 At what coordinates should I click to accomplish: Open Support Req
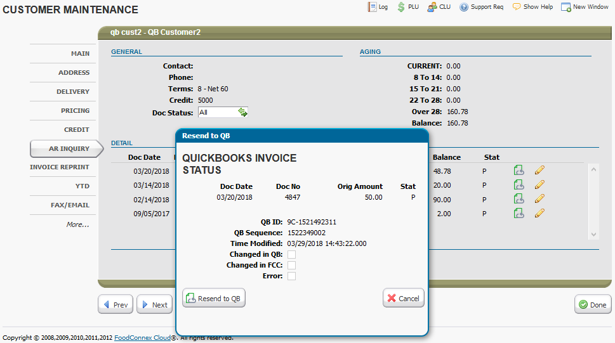[x=481, y=7]
